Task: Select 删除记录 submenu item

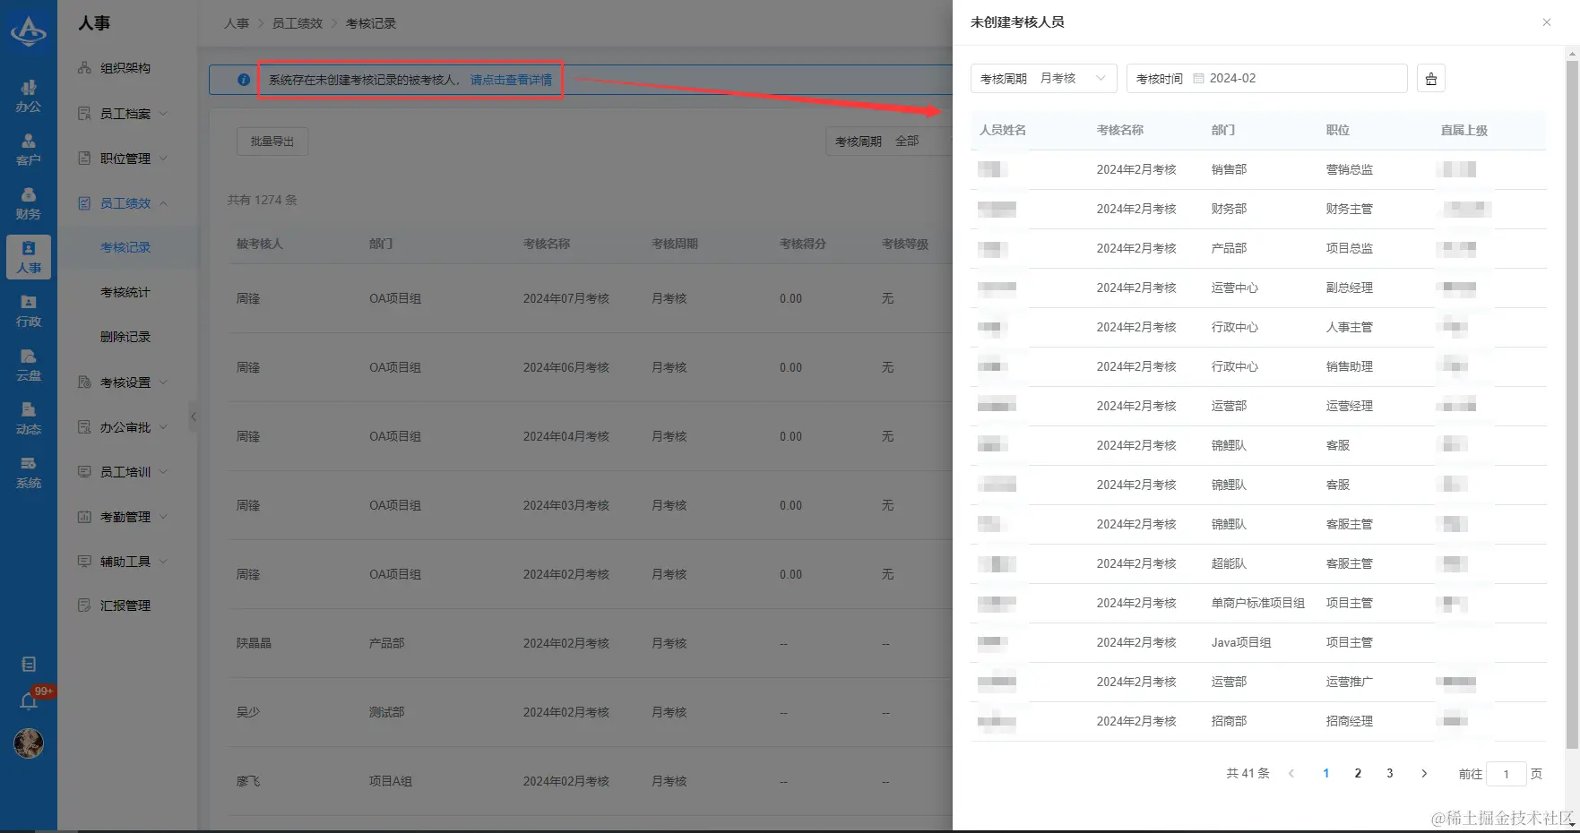Action: (125, 337)
